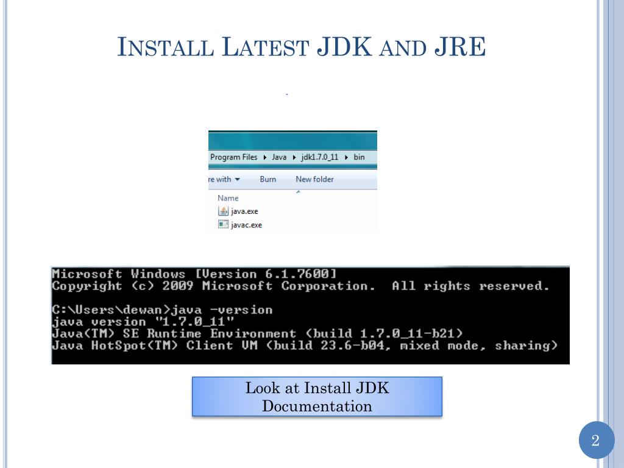Open the 'jdk1.7.0_11' breadcrumb segment
Screen dimensions: 624x468
click(x=319, y=157)
